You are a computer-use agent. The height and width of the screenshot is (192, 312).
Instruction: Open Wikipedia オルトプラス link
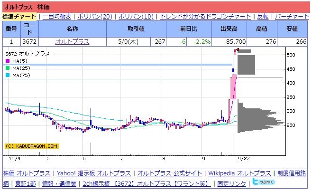(x=239, y=173)
